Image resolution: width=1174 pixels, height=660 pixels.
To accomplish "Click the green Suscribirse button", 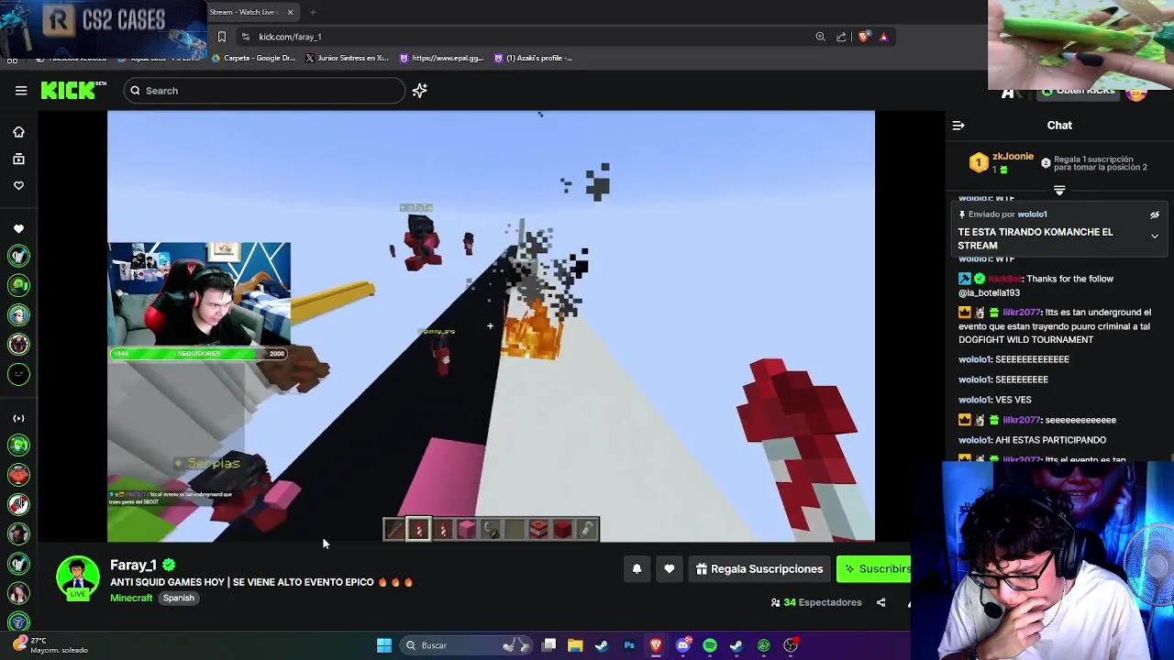I will click(x=874, y=569).
